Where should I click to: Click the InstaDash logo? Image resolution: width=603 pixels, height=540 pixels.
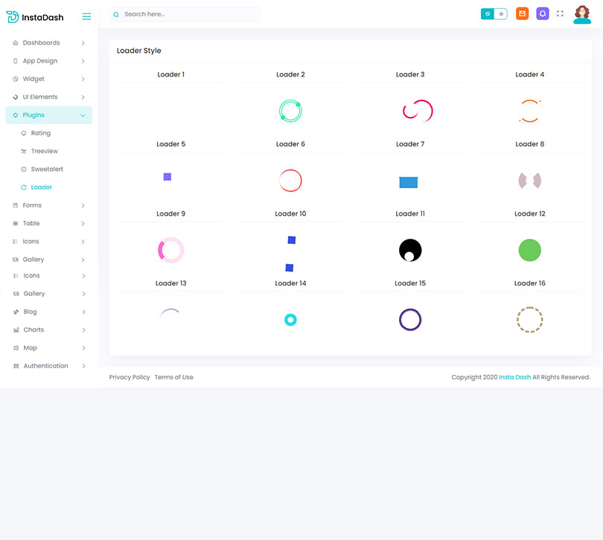pos(35,16)
